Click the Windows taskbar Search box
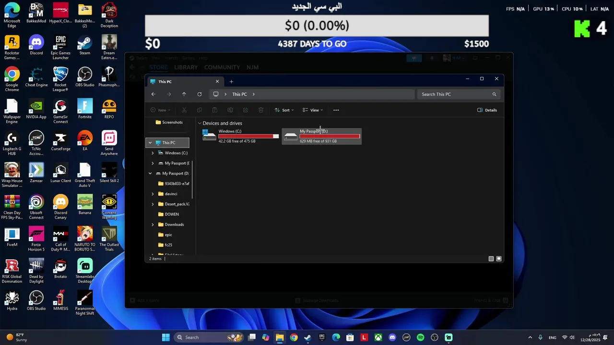 pyautogui.click(x=208, y=337)
